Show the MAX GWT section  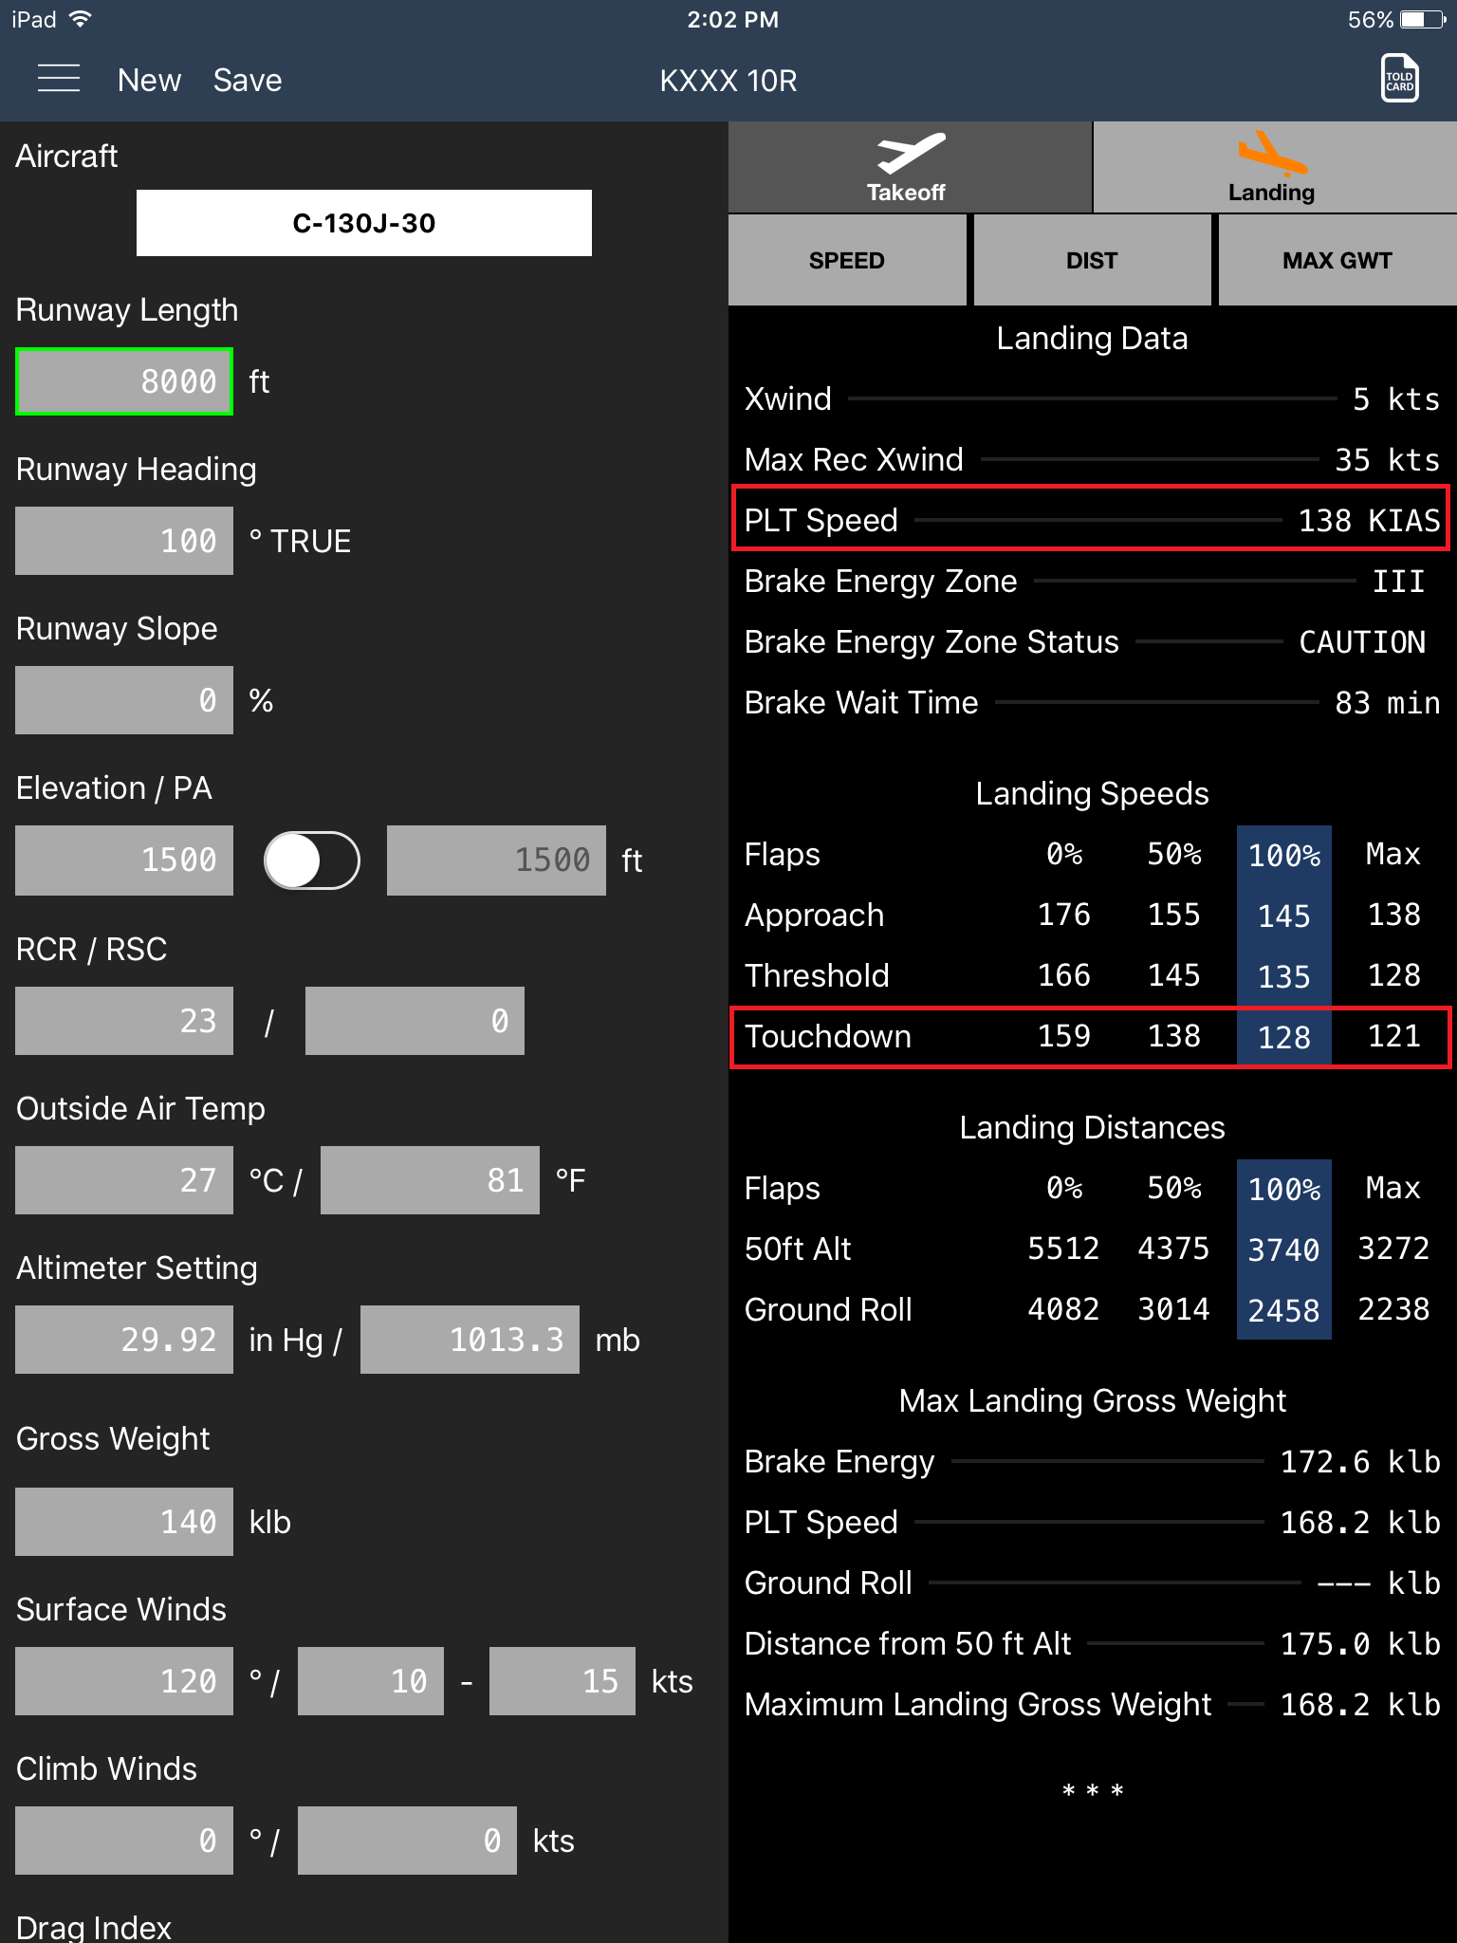[1337, 261]
